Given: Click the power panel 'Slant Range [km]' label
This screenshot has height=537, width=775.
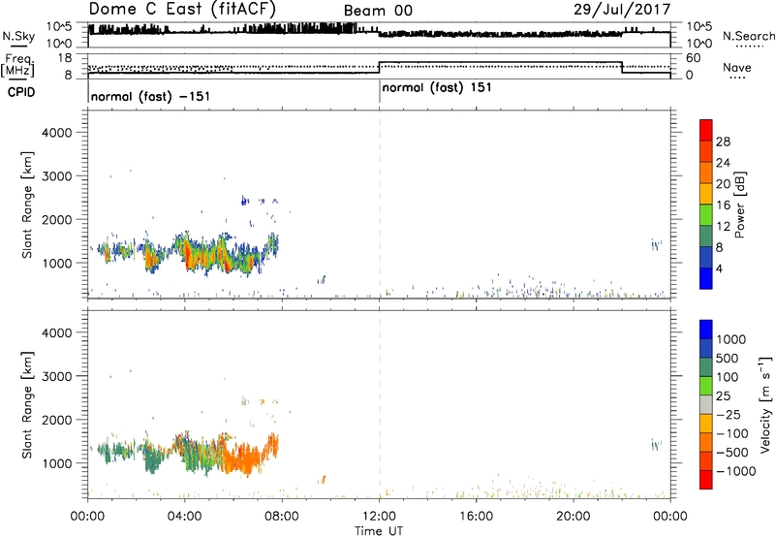Looking at the screenshot, I should coord(27,205).
